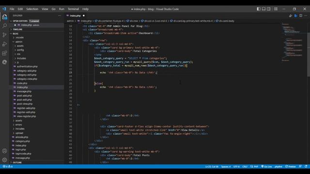Expand the js folder under admin
This screenshot has width=310, height=174.
tap(17, 62)
